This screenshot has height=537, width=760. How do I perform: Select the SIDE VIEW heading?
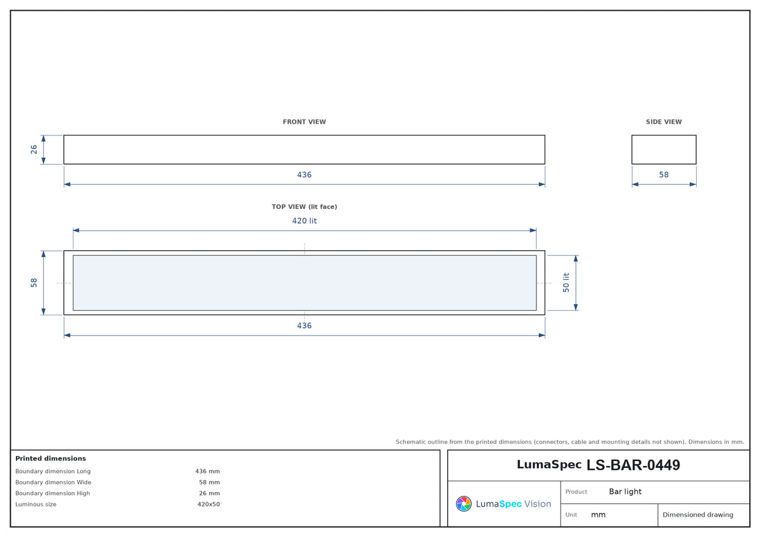click(664, 122)
